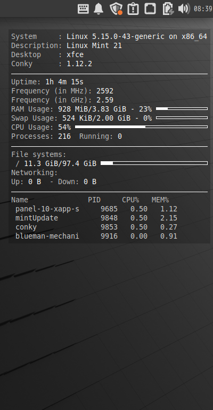Click the RAM Usage progress bar
Screen dimensions: 213x410
(182, 108)
